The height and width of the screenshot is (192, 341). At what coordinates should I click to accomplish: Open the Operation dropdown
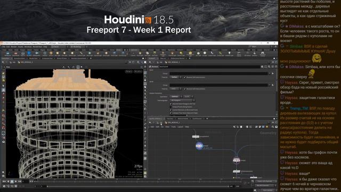(176, 97)
